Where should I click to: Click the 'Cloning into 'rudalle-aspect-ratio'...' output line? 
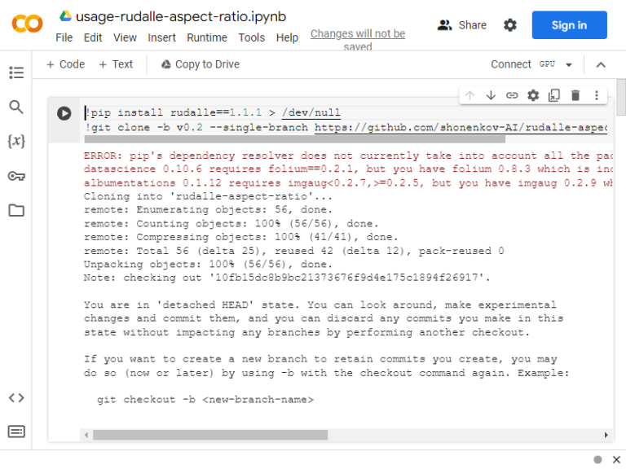coord(208,196)
